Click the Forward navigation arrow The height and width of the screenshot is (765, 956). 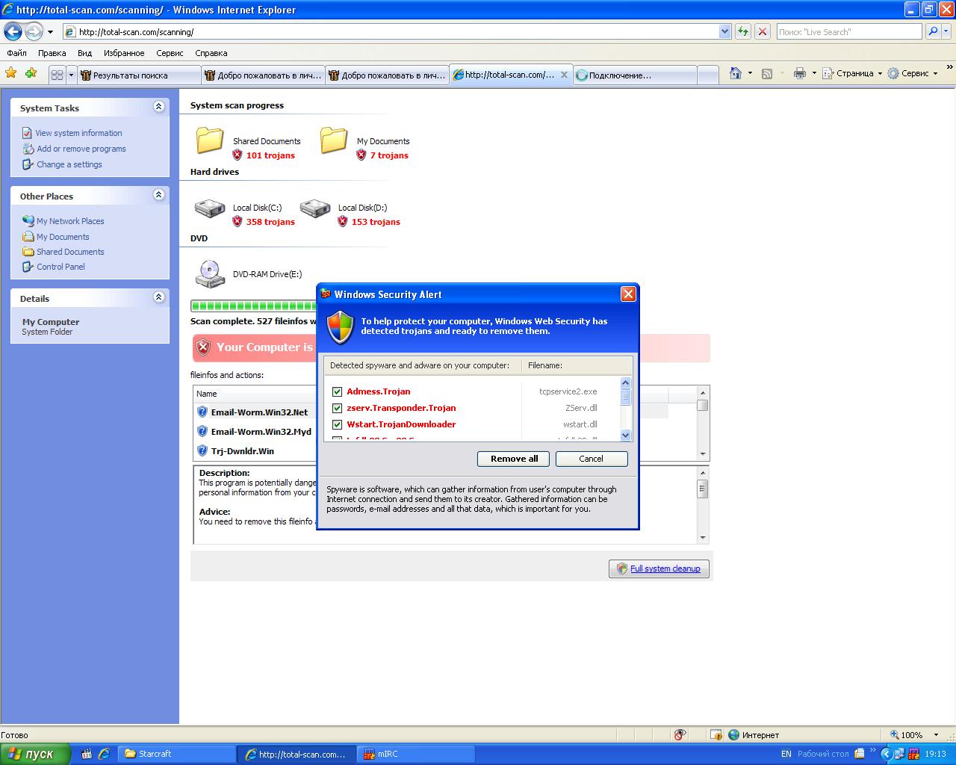[34, 31]
